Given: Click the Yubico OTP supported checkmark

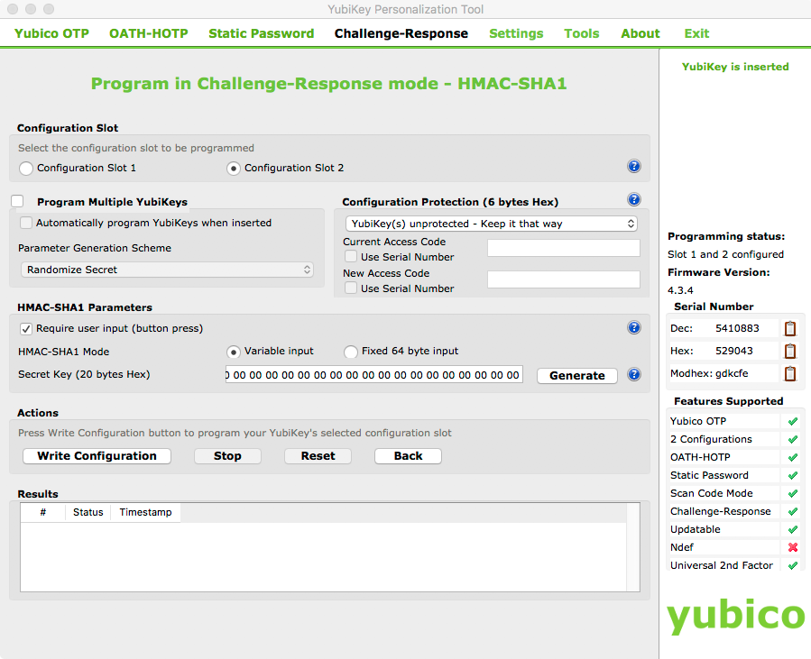Looking at the screenshot, I should [x=792, y=421].
